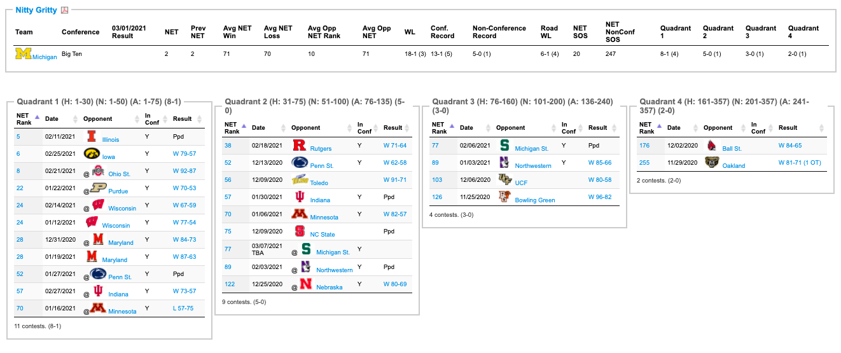
Task: Click the 9 contests. (5-0) footer text
Action: click(x=244, y=301)
